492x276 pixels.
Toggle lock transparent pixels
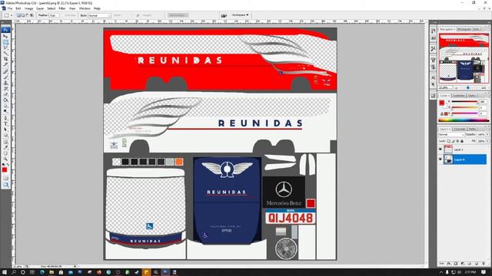point(449,141)
